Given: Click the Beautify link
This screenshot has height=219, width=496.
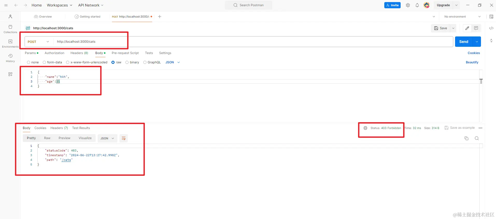Looking at the screenshot, I should point(472,62).
